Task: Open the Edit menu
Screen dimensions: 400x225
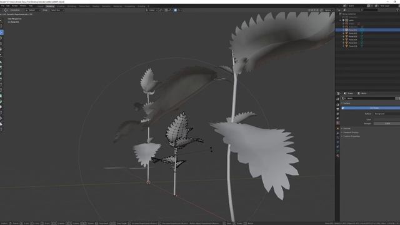Action: tap(8, 6)
